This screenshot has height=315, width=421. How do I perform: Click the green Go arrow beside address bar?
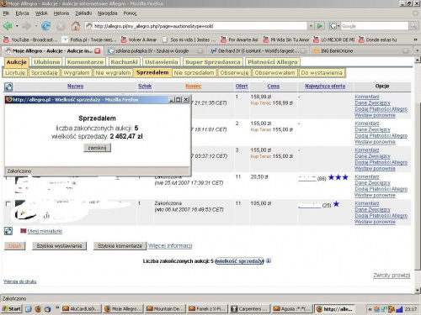point(320,26)
